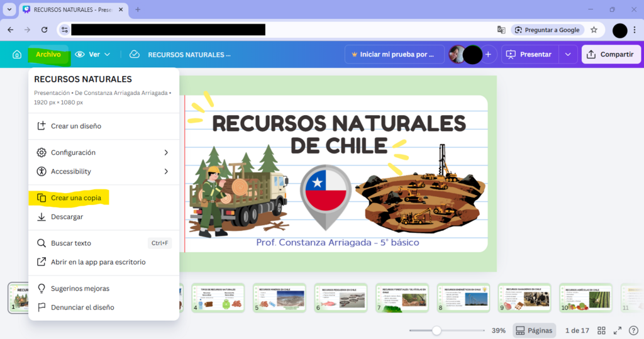Click the flag icon beside Denunciar el diseño

coord(42,308)
